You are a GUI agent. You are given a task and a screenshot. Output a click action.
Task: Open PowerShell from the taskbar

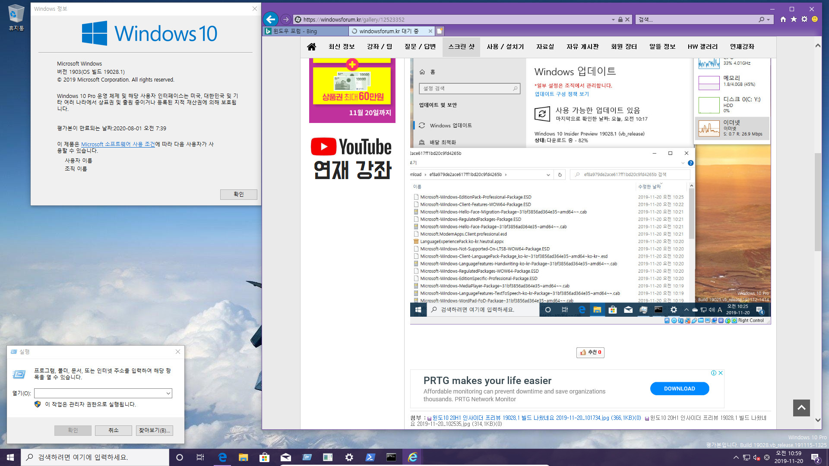(370, 457)
